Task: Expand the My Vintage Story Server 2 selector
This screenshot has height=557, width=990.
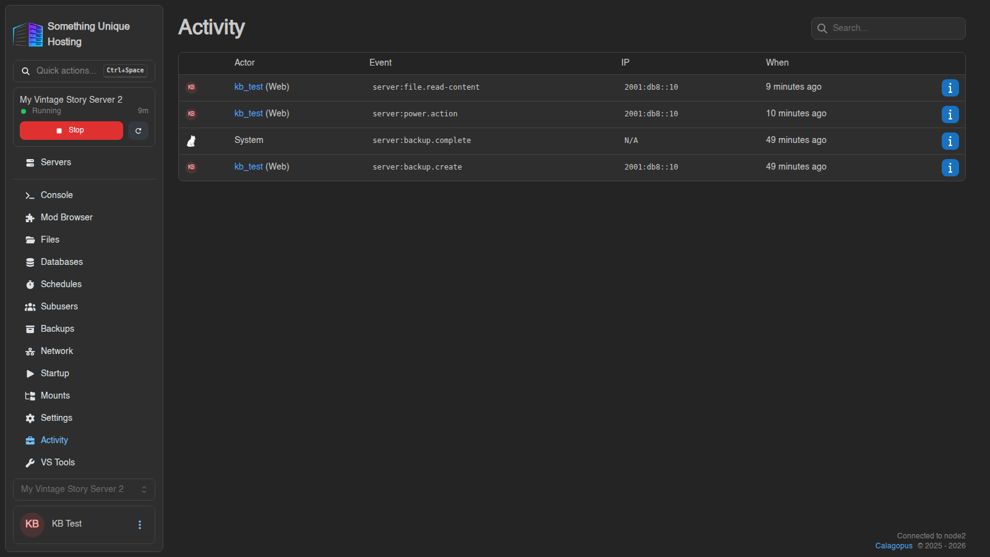Action: [84, 490]
